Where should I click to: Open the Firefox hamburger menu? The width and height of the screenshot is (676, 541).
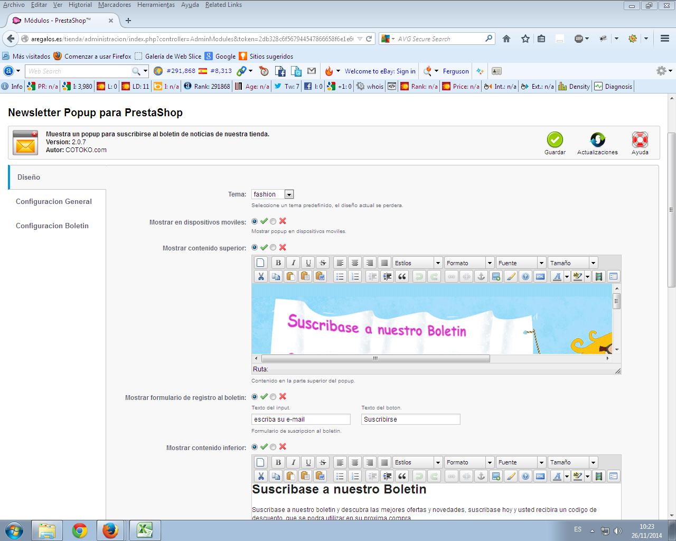click(665, 39)
